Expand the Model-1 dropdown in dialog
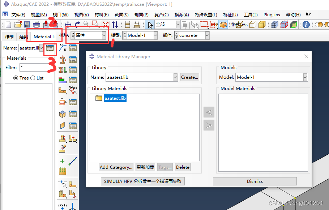This screenshot has width=329, height=210. coord(305,77)
